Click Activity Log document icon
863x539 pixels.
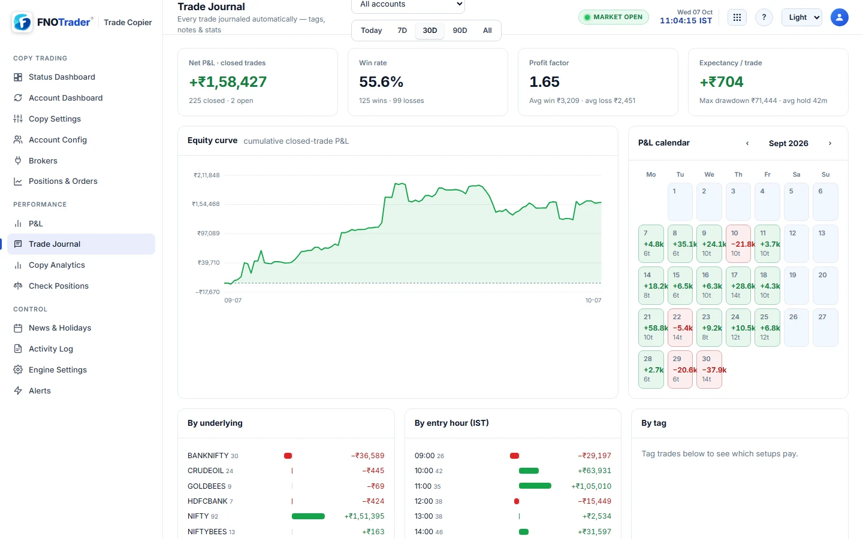point(18,349)
